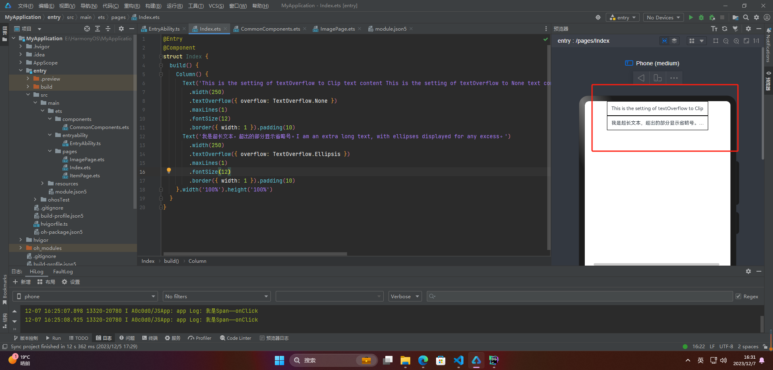Zoom in the preview

pos(736,41)
